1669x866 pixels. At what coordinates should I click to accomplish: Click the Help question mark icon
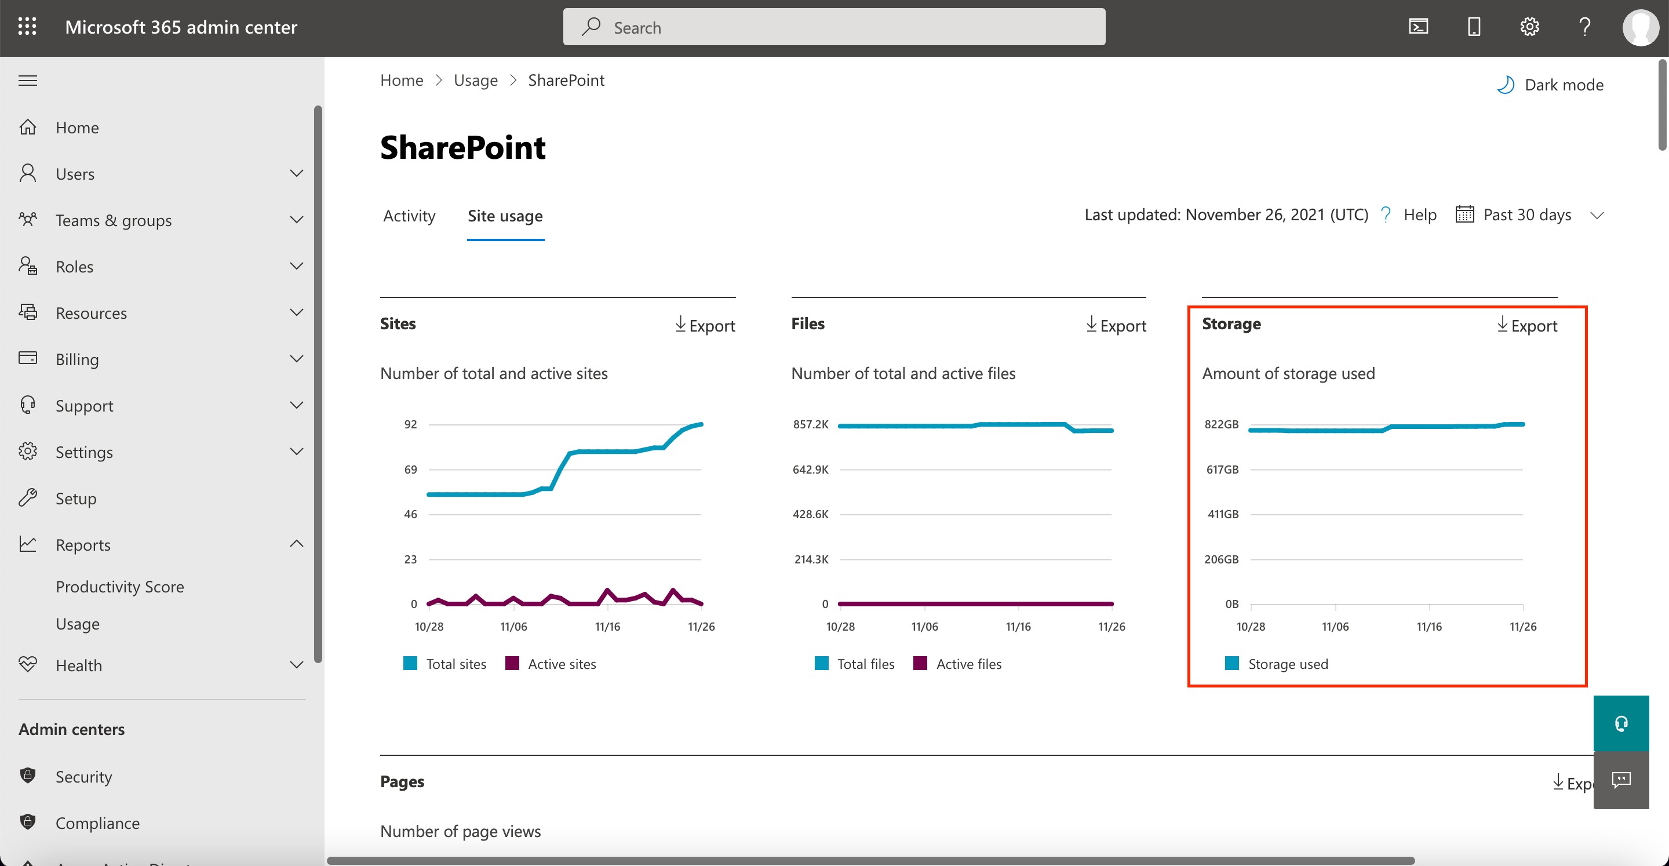tap(1585, 26)
